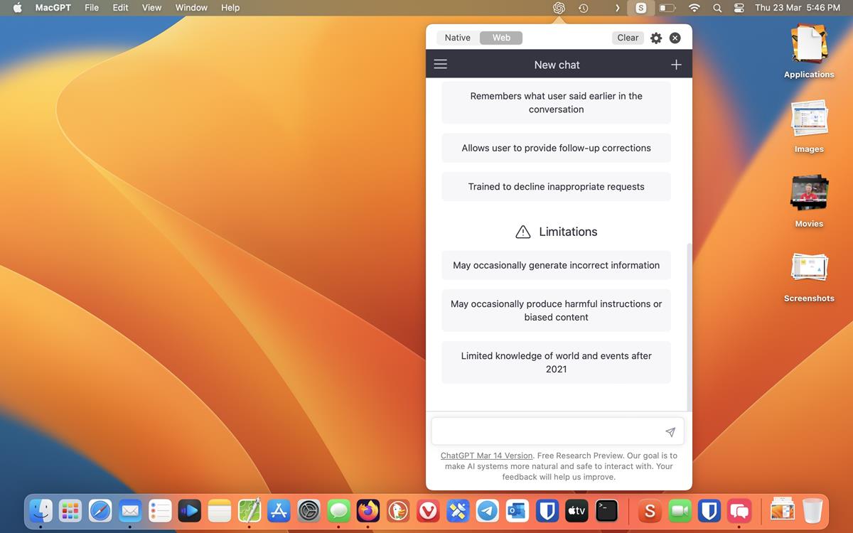This screenshot has width=853, height=533.
Task: Click the Limitations warning triangle icon
Action: [x=522, y=231]
